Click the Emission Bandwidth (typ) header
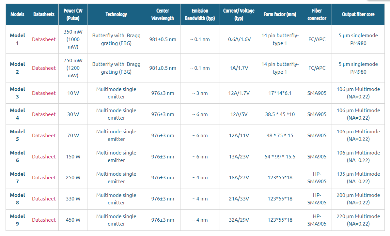The image size is (390, 236). pyautogui.click(x=200, y=14)
